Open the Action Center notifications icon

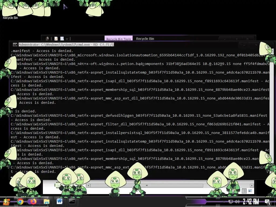click(x=268, y=202)
